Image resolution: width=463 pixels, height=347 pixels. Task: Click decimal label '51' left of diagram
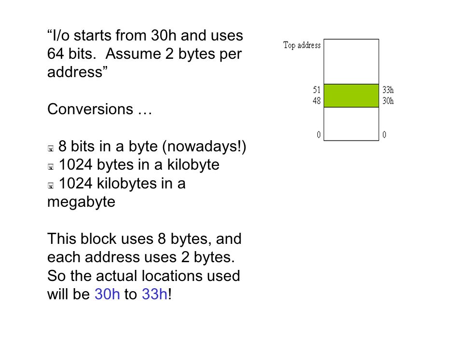tap(316, 90)
